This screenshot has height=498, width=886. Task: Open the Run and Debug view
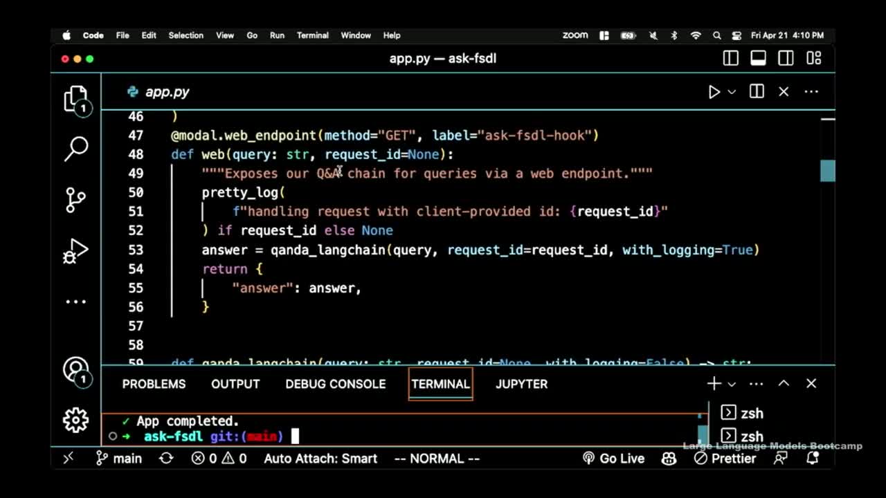coord(75,252)
